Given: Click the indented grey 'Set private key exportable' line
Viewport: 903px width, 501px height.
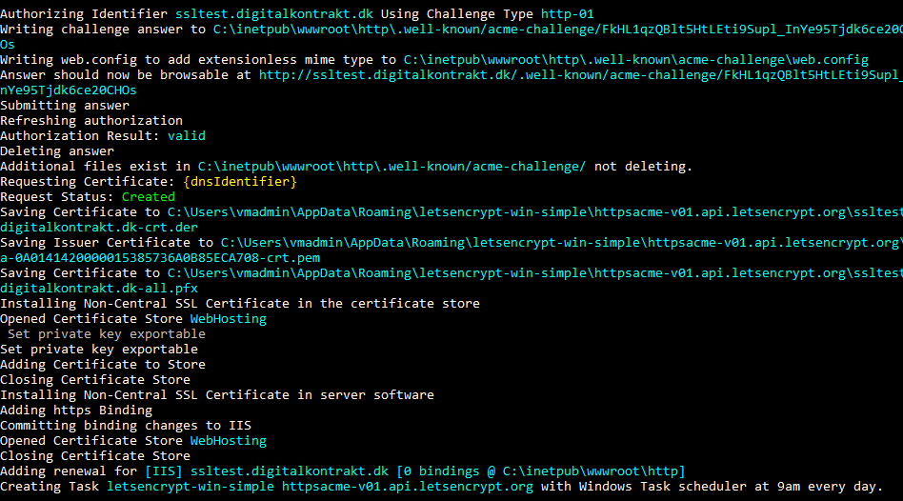Looking at the screenshot, I should [107, 334].
